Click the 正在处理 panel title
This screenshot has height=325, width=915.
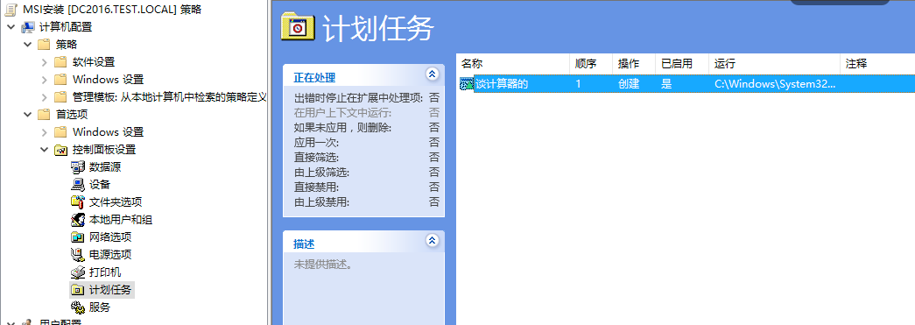(x=314, y=78)
